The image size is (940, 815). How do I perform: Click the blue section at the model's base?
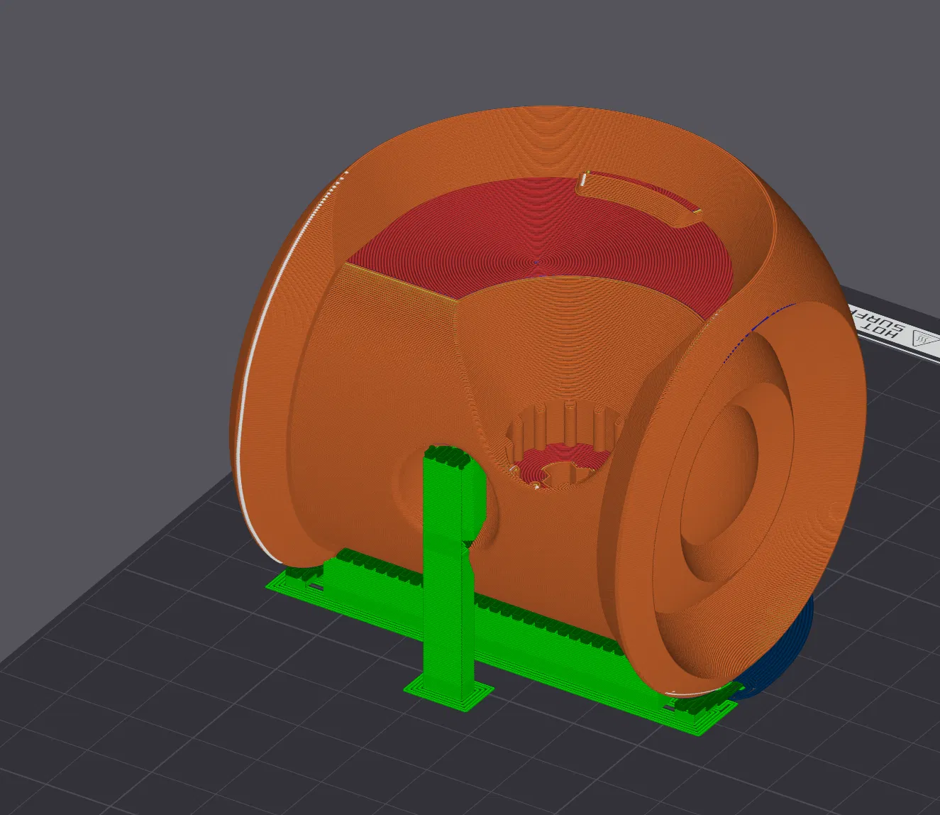(x=775, y=652)
